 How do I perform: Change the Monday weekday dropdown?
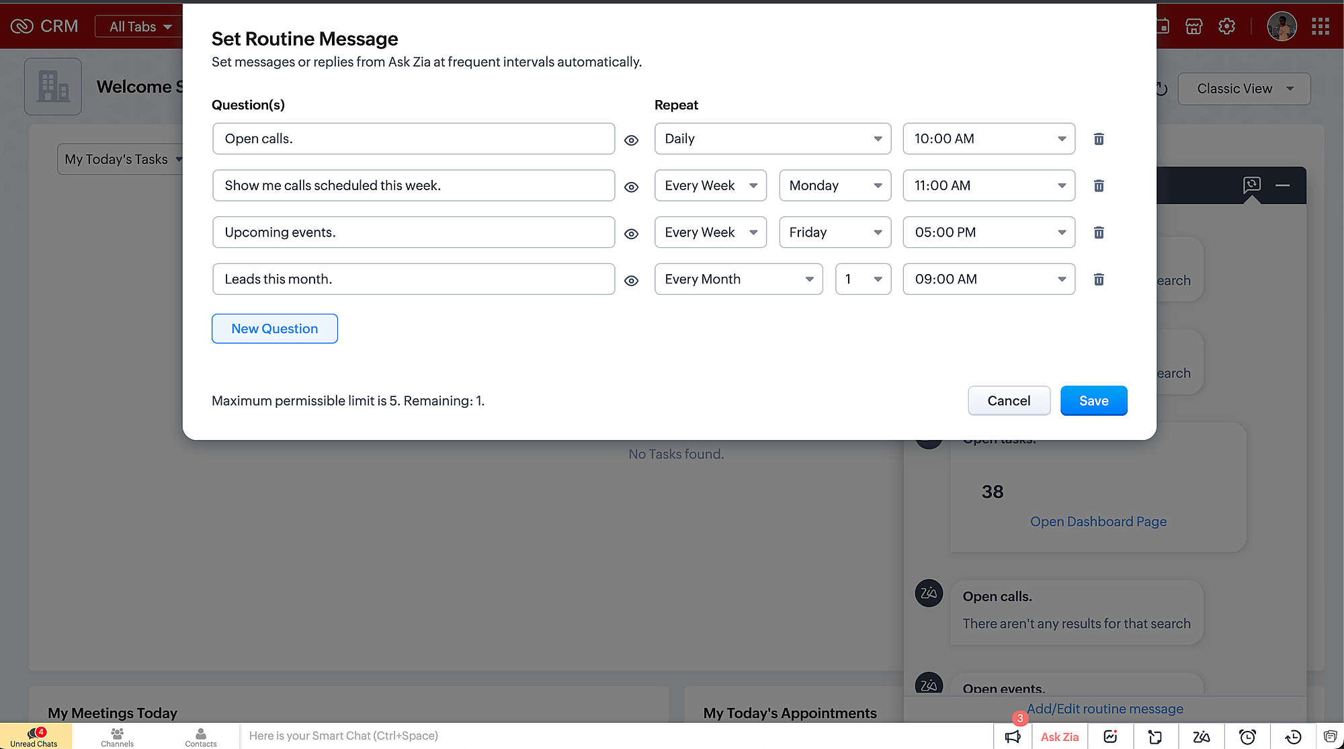click(x=835, y=185)
